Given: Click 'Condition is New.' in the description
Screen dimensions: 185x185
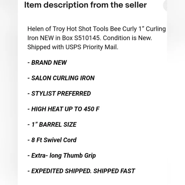Looking at the screenshot, I should click(x=127, y=38).
